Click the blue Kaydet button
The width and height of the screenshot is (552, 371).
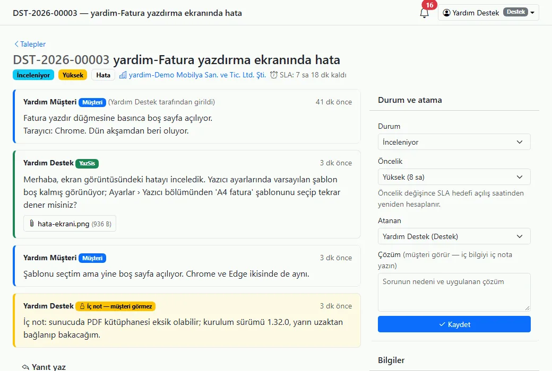[454, 324]
